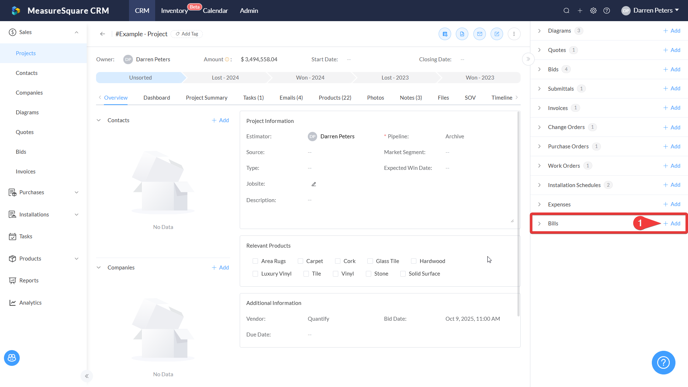Click the envelope email icon in project header

point(479,34)
